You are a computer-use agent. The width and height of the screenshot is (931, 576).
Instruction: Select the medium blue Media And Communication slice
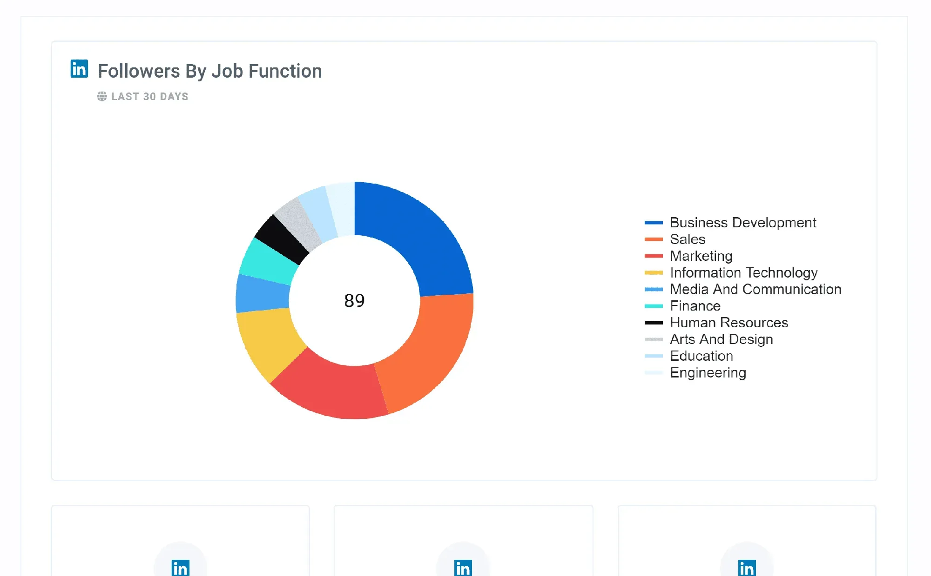262,294
